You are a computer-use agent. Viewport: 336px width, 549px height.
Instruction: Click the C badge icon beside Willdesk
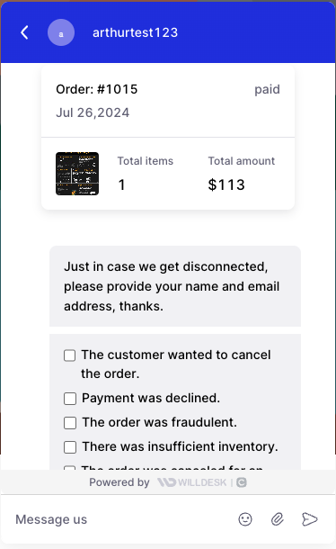(x=242, y=482)
